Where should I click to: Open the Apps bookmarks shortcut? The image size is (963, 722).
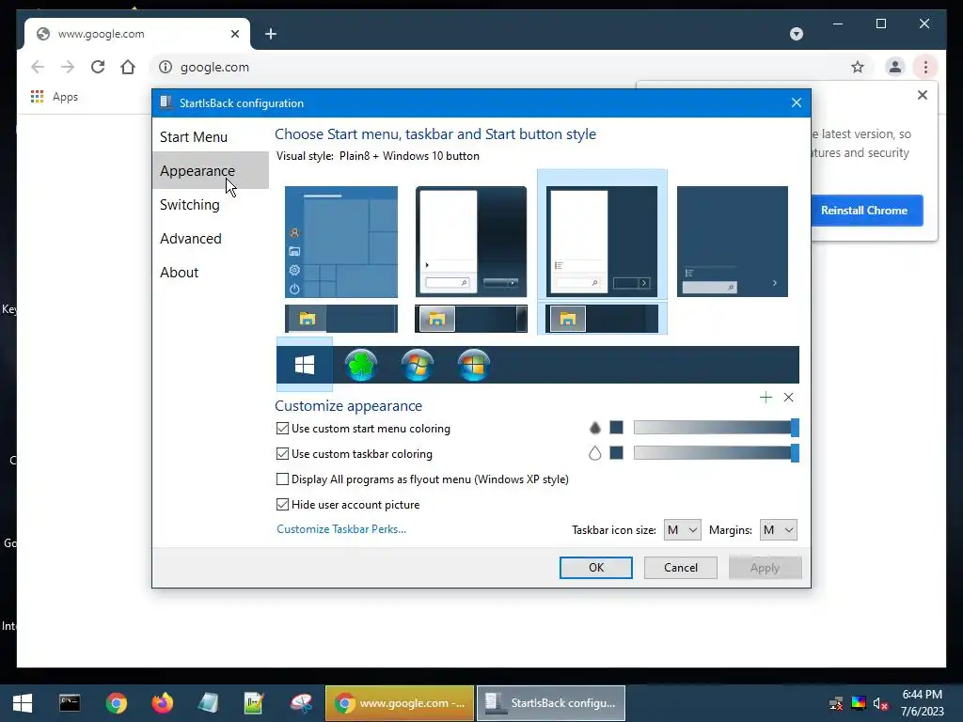click(x=54, y=97)
